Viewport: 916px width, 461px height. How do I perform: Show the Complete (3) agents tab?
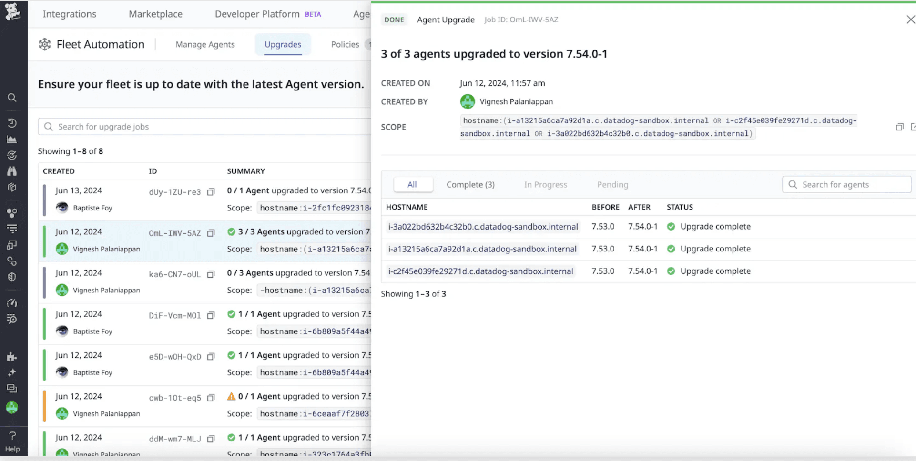pos(470,185)
